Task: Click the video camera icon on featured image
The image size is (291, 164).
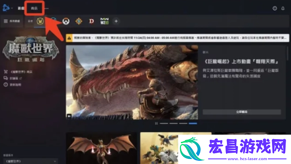Action: pos(69,116)
